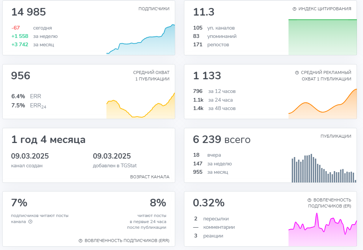
Task: Click the 0.32% engagement value
Action: 209,203
